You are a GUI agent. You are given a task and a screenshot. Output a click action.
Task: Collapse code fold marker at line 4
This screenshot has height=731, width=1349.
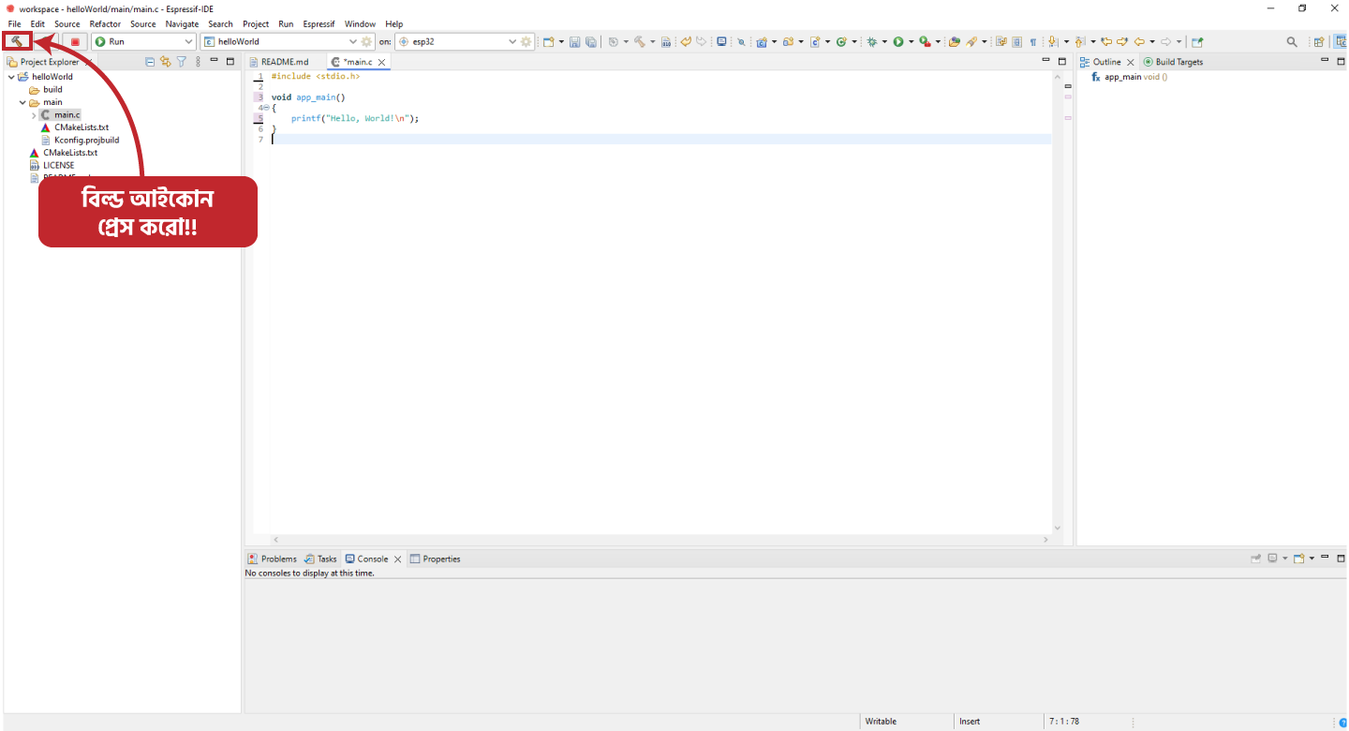266,108
